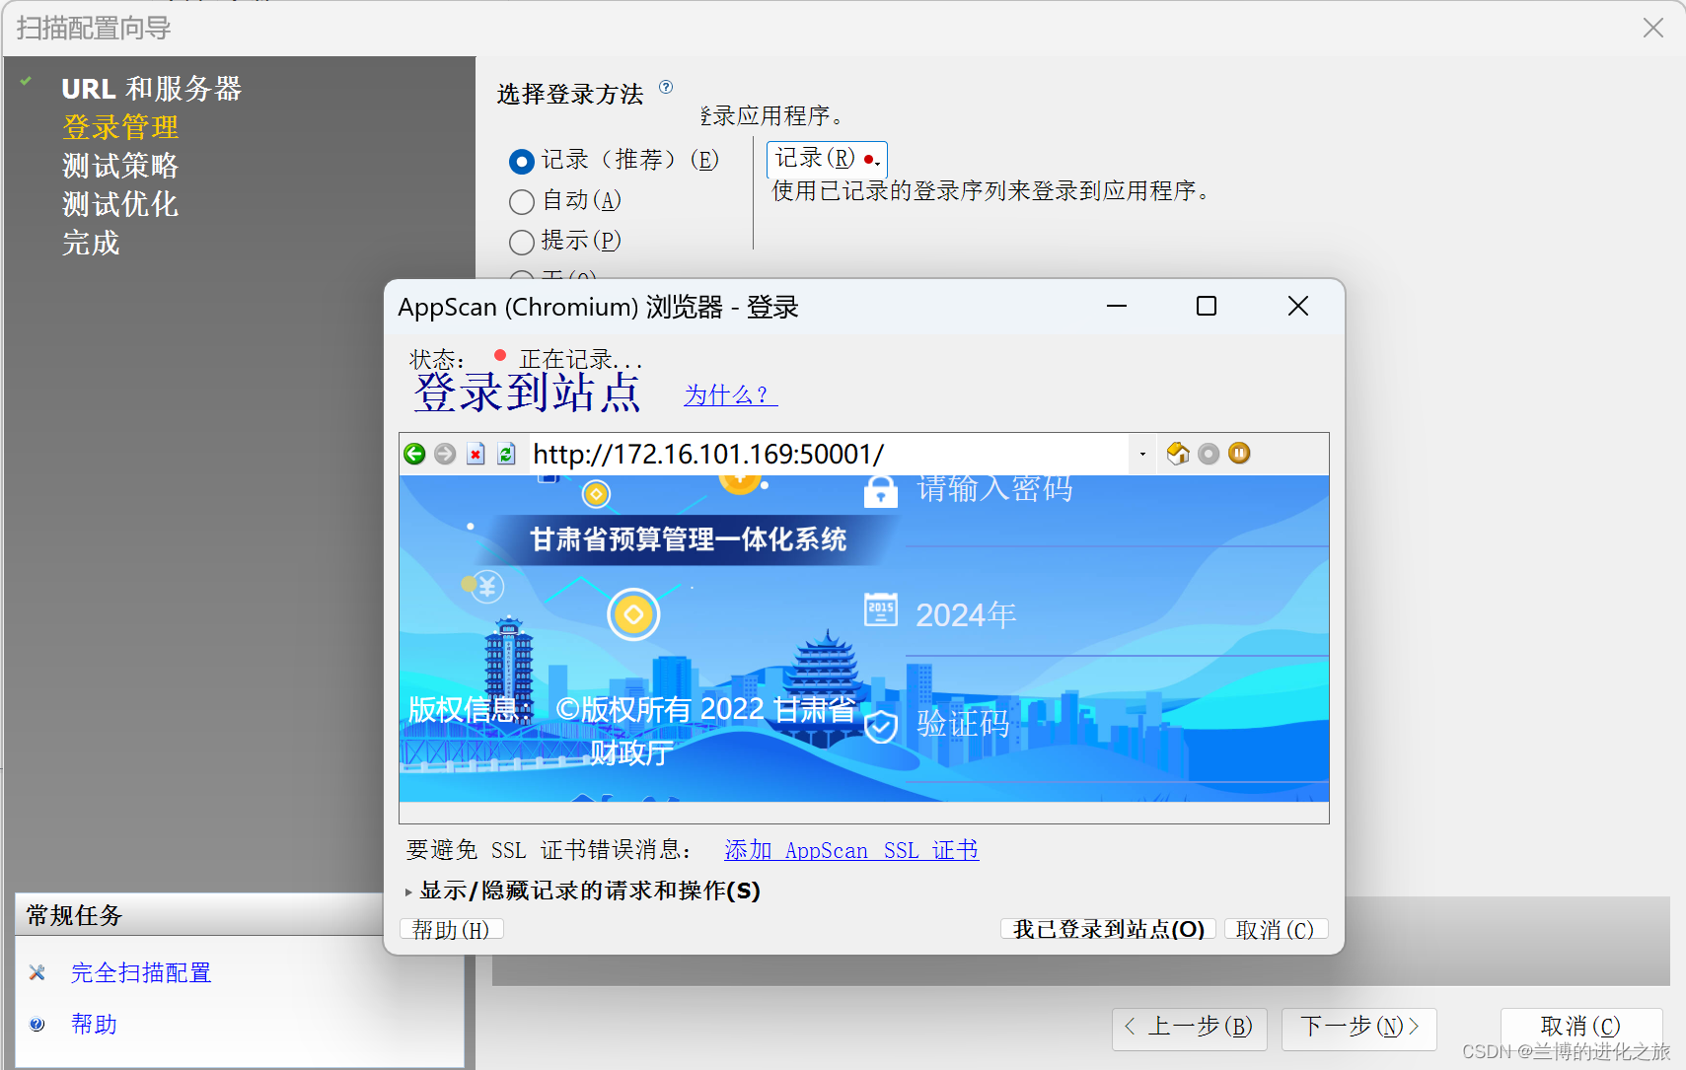Select the 自动 login method radio button
1686x1070 pixels.
click(x=522, y=201)
